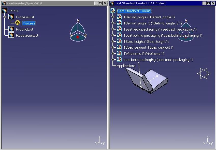Minimize the NewInventorySpaceWnd window
Screen dimensions: 216x150
96,3
